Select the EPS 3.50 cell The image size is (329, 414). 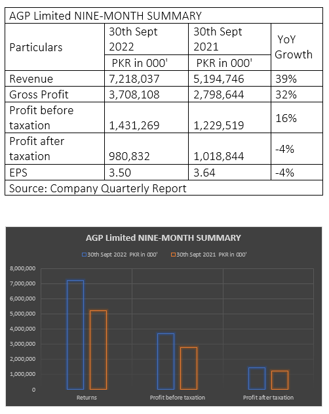pyautogui.click(x=146, y=173)
